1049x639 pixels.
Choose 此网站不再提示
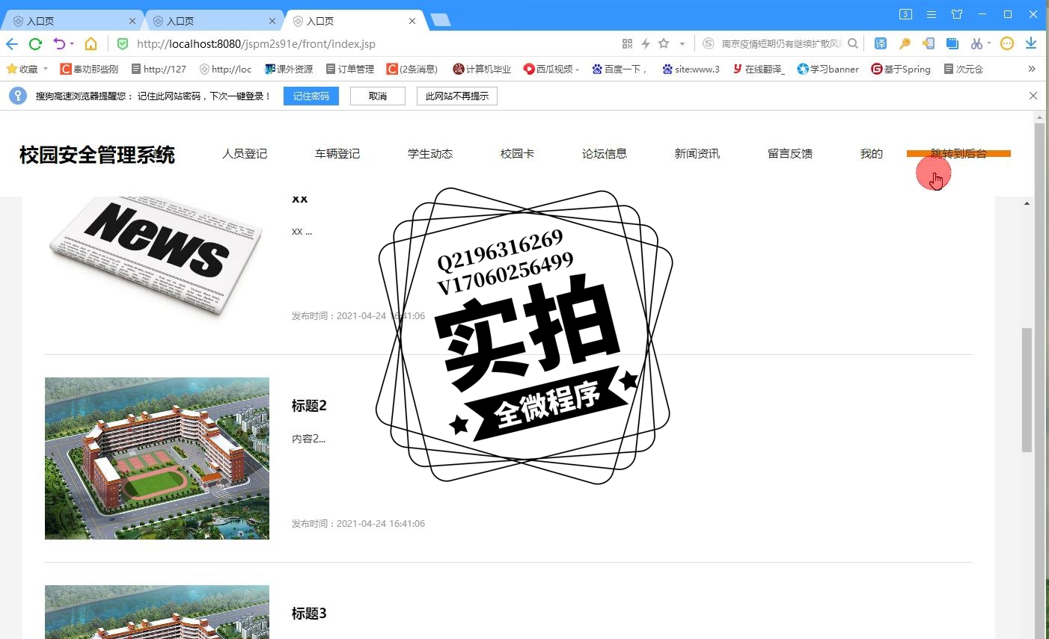457,96
